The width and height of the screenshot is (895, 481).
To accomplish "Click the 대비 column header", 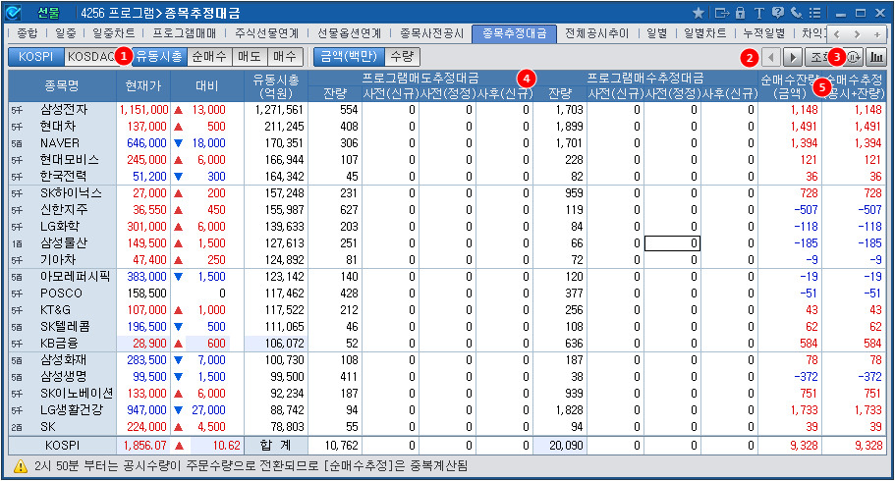I will coord(207,86).
